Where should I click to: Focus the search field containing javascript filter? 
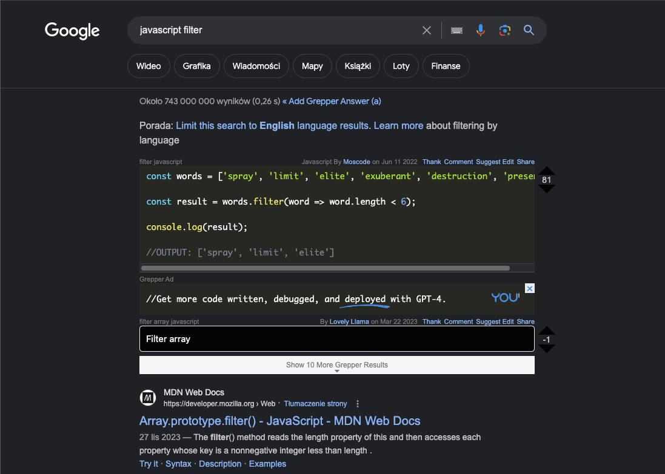[x=276, y=30]
